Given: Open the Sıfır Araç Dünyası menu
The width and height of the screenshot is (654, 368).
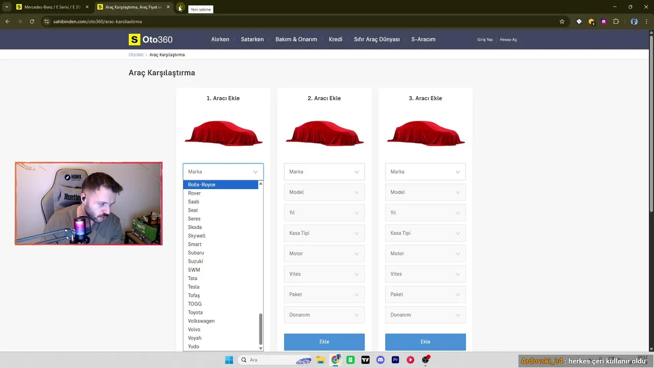Looking at the screenshot, I should click(377, 39).
